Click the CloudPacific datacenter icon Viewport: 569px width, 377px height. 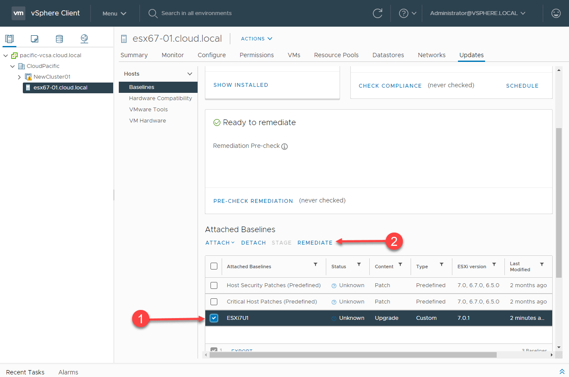pos(22,66)
